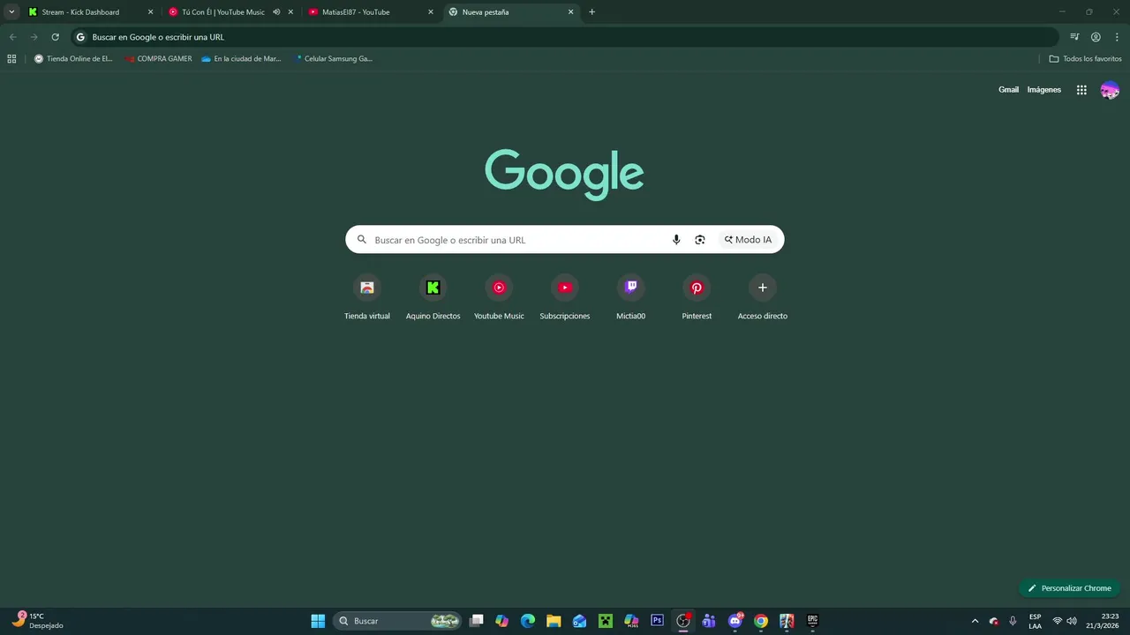Open Epic Games launcher from taskbar

point(812,621)
